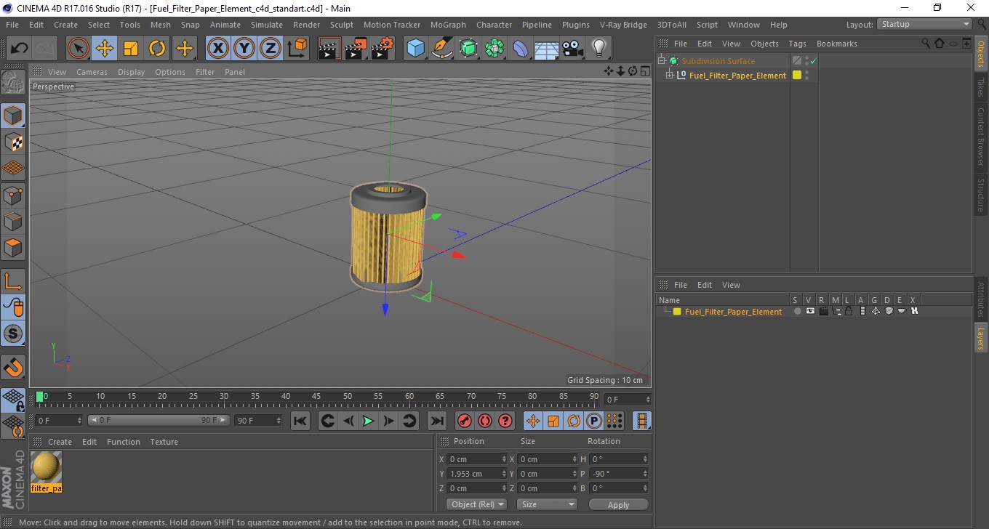Click Render View clapperboard icon
The image size is (989, 529).
[330, 49]
